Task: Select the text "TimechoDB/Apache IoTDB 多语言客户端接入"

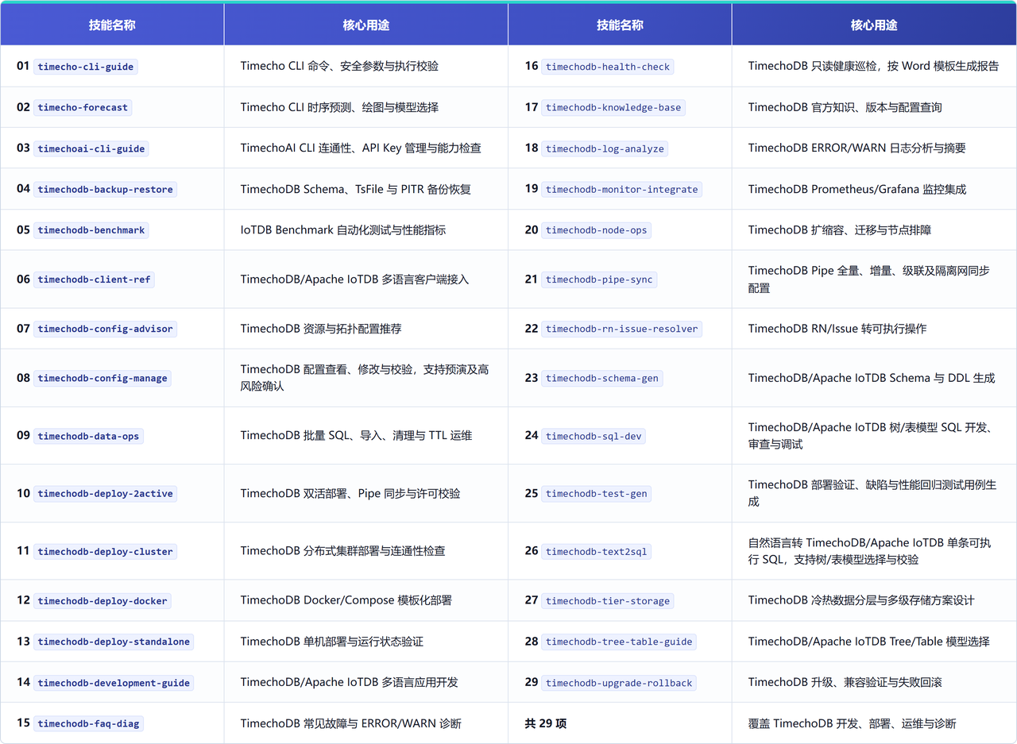Action: click(355, 279)
